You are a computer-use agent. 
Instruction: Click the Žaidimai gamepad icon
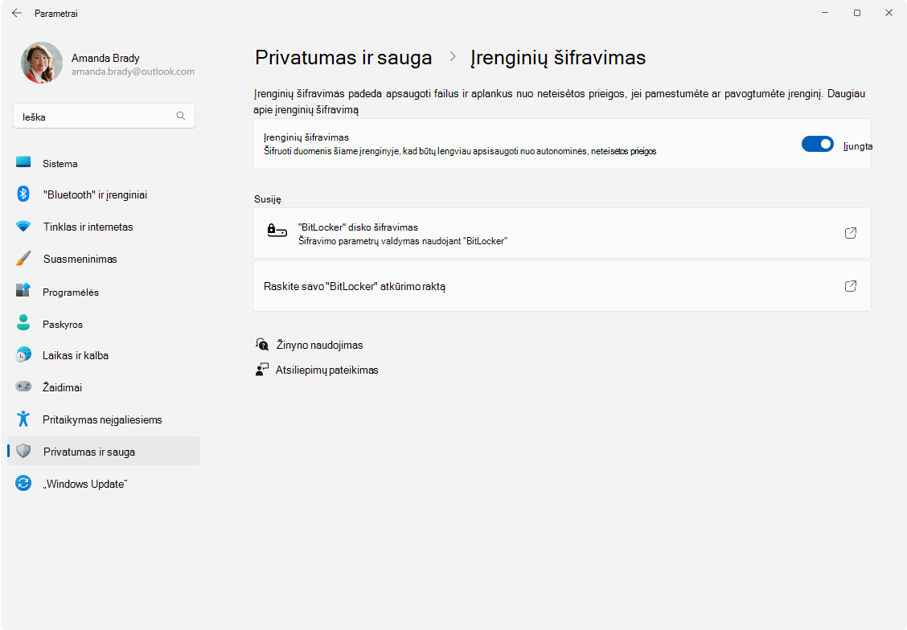[23, 386]
